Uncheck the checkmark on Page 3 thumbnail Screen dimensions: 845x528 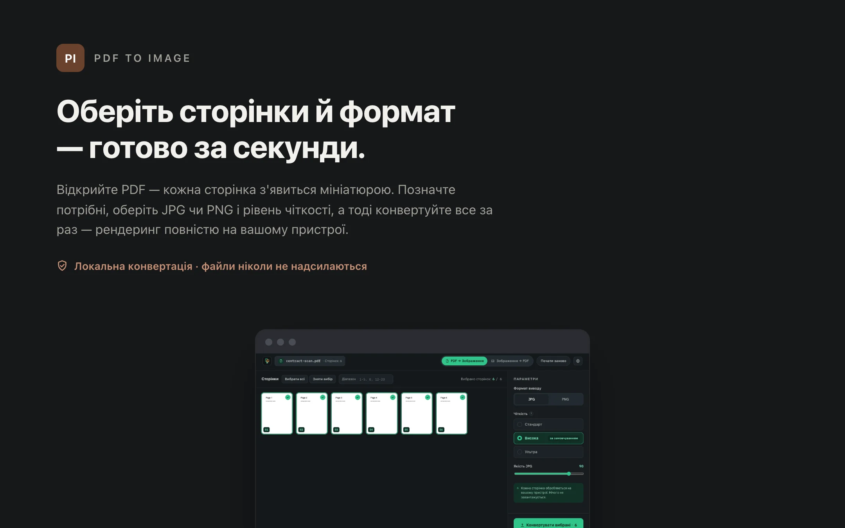(x=358, y=397)
